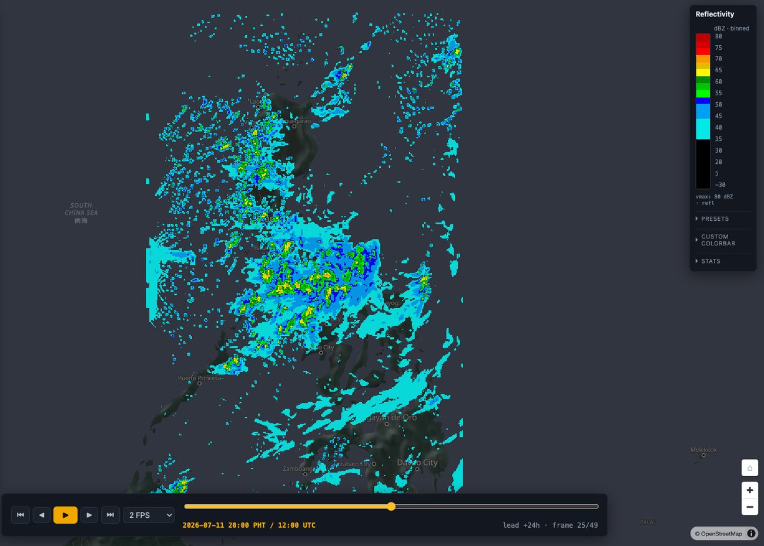This screenshot has height=546, width=764.
Task: Click the Reflectivity legend title
Action: pos(715,14)
